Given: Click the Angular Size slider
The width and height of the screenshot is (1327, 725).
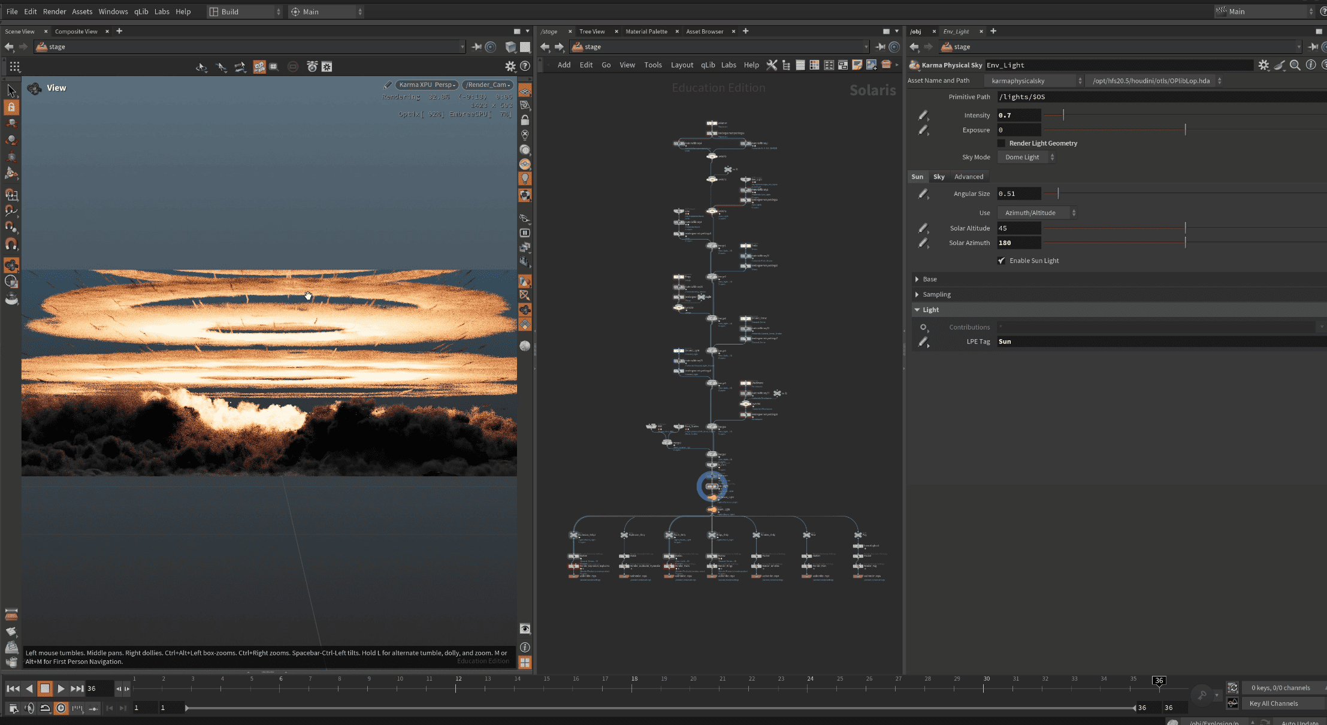Looking at the screenshot, I should click(x=1184, y=194).
